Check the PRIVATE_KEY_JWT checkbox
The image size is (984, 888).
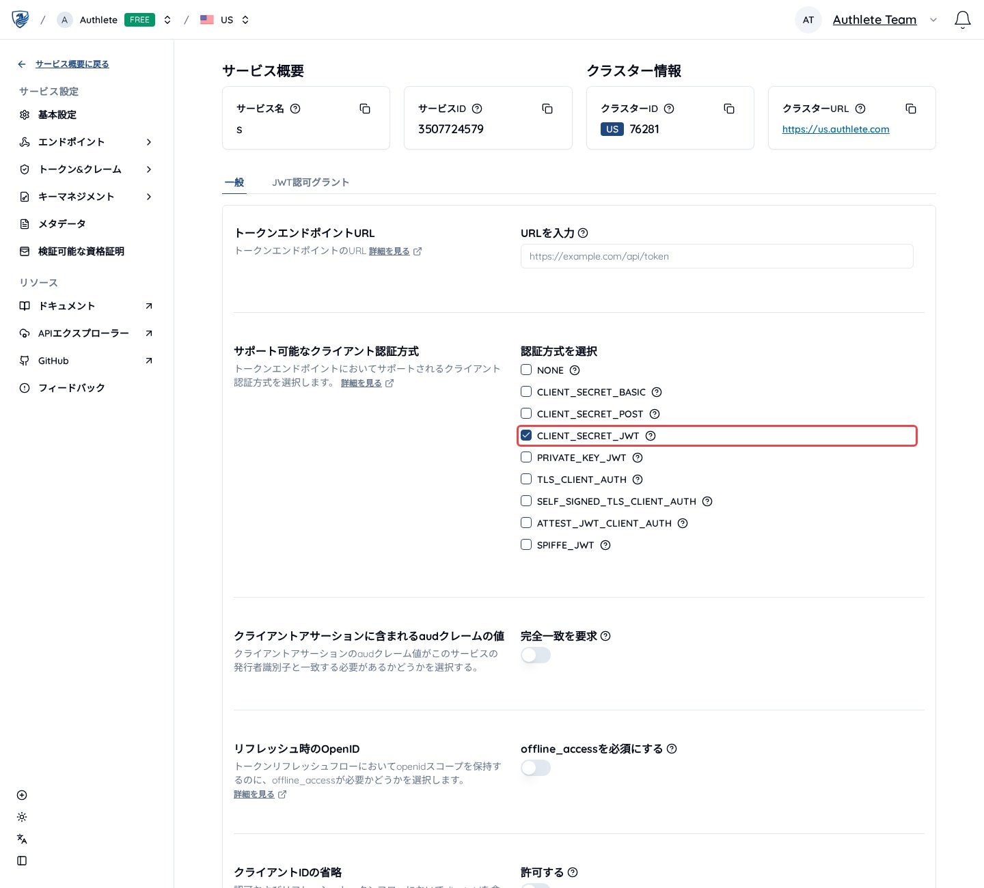526,457
